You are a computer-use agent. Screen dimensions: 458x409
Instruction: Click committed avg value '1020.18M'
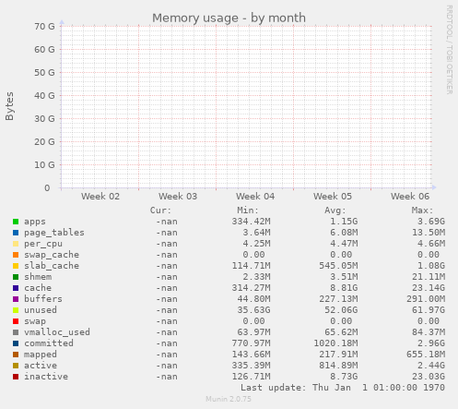click(335, 343)
